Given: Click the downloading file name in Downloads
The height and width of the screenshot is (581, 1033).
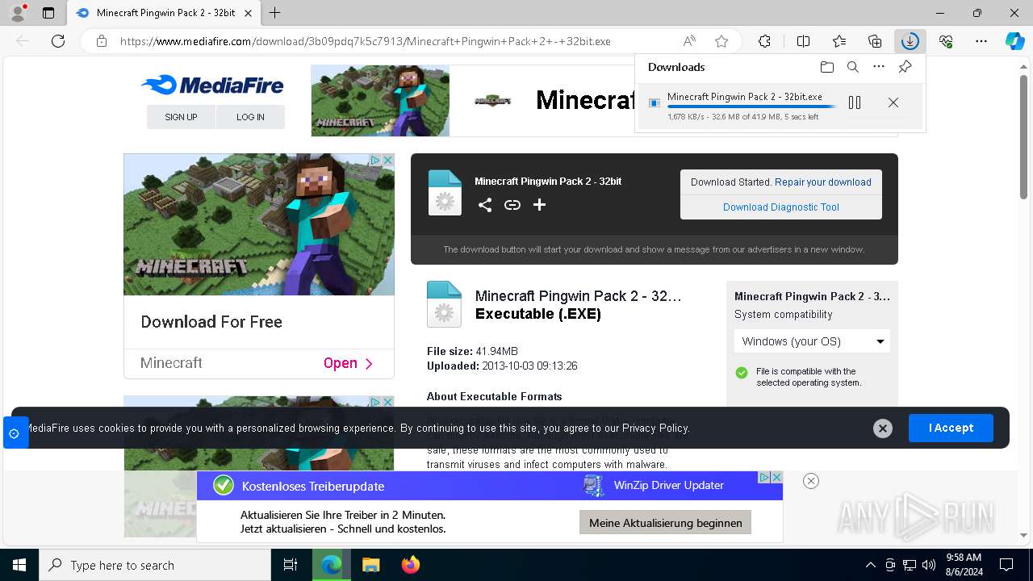Looking at the screenshot, I should tap(745, 96).
